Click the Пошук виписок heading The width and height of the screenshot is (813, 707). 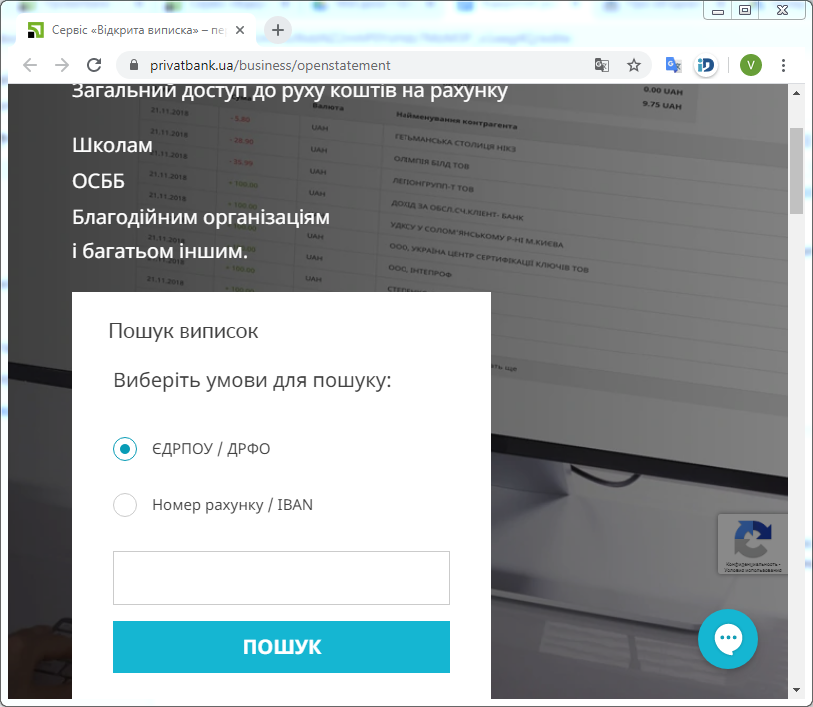(183, 331)
